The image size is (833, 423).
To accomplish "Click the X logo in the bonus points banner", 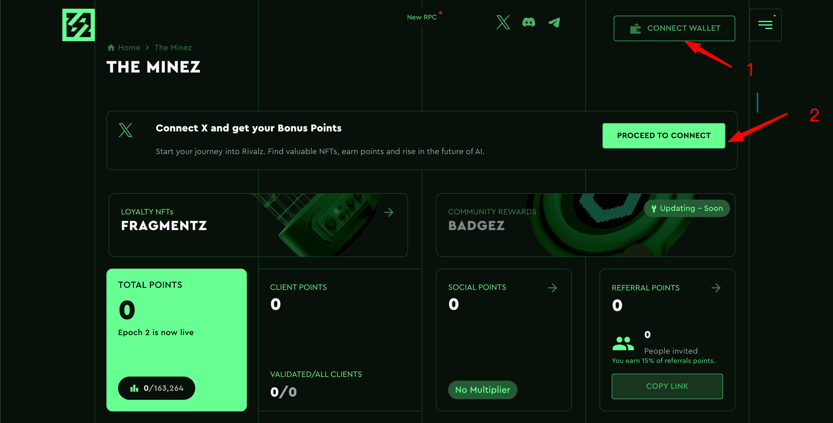I will [126, 130].
